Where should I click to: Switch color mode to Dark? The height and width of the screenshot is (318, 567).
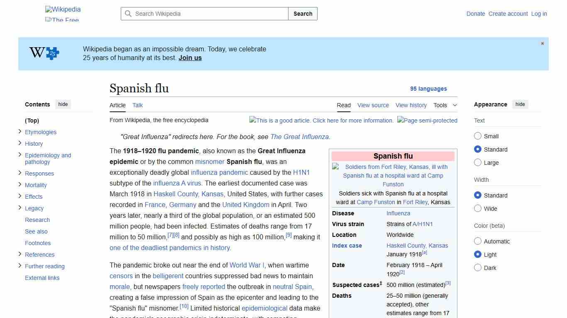478,267
